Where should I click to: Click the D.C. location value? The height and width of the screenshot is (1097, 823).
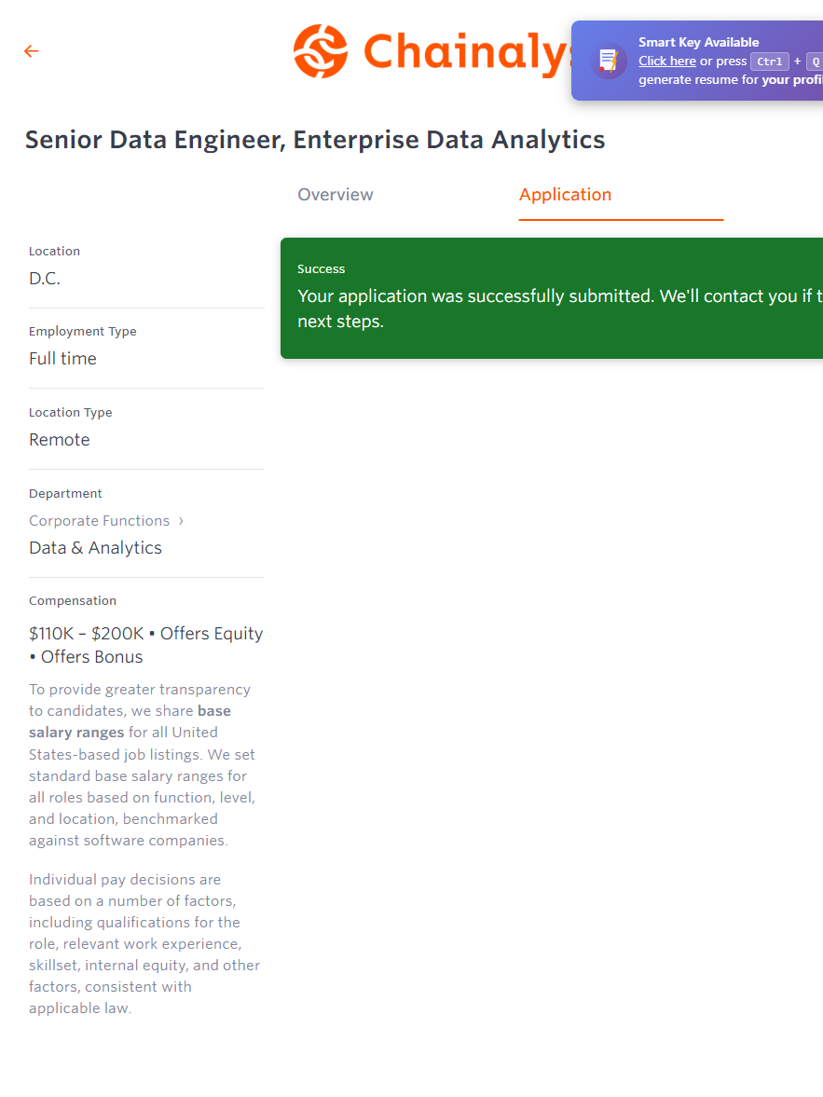click(x=45, y=279)
